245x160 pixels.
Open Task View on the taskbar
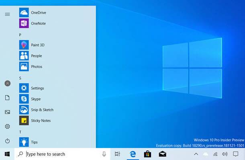pos(117,154)
